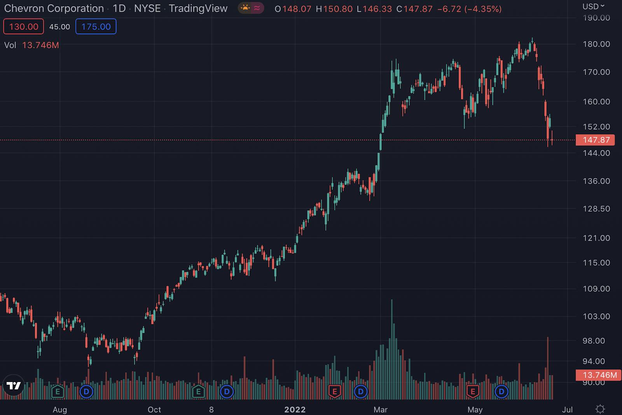Image resolution: width=622 pixels, height=415 pixels.
Task: Open the red earnings marker after the 2022 label
Action: tap(335, 391)
